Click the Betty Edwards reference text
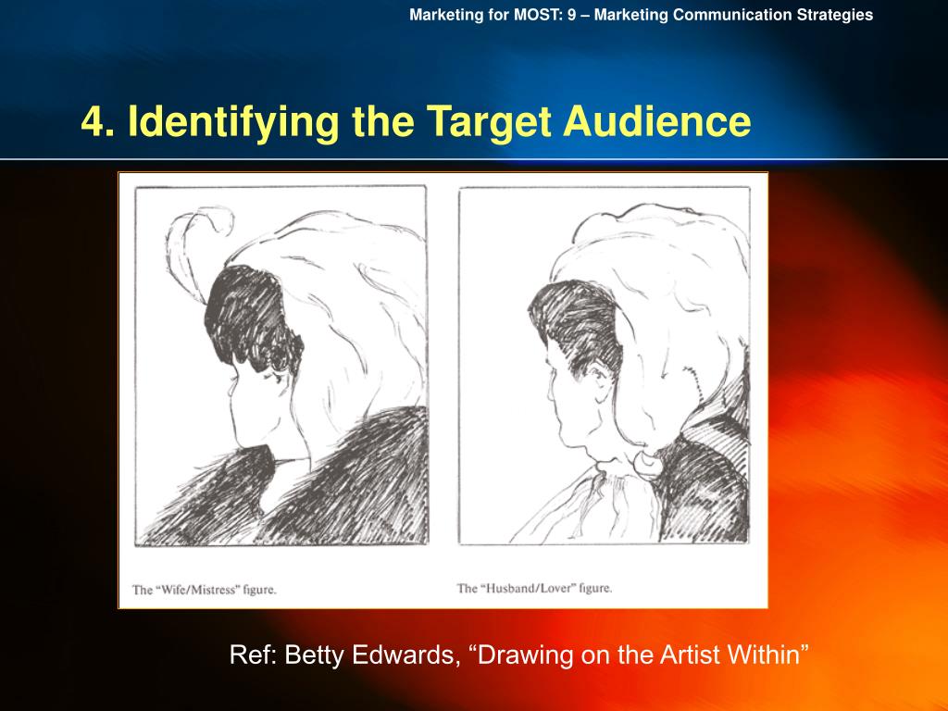This screenshot has height=711, width=948. pyautogui.click(x=519, y=655)
